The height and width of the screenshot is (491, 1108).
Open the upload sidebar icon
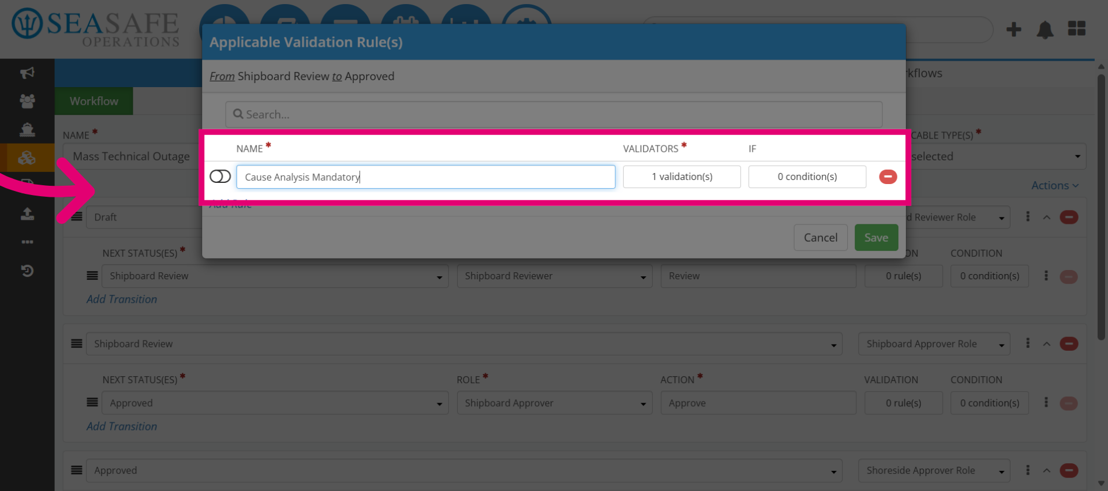(27, 214)
